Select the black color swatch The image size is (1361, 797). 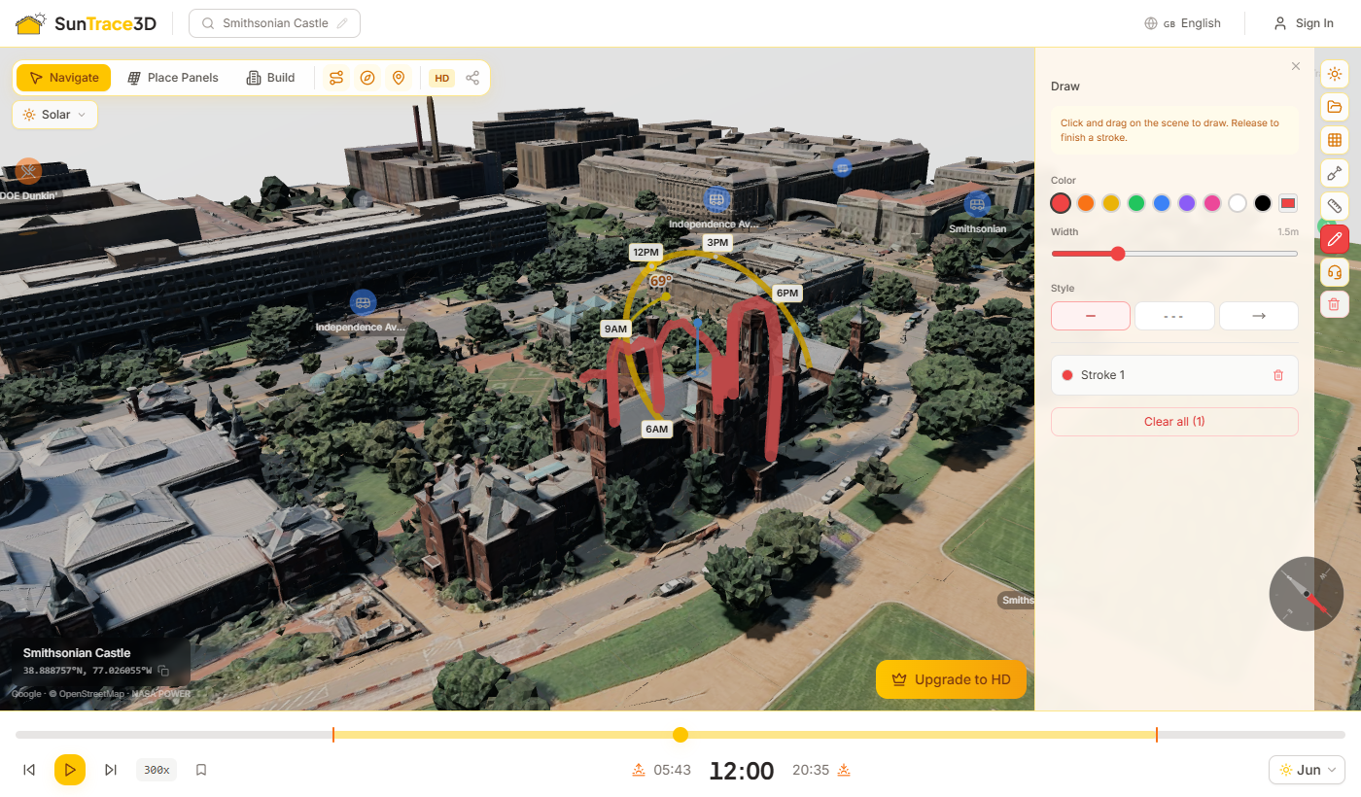pos(1263,203)
